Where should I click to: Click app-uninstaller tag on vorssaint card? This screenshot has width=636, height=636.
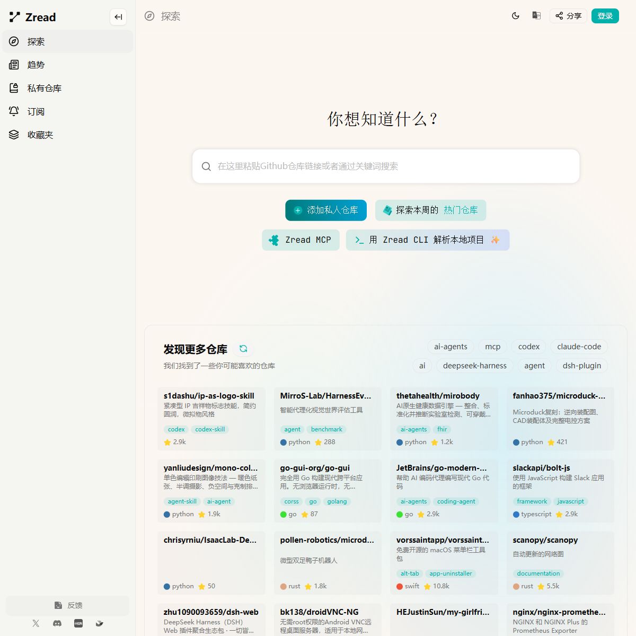click(x=450, y=573)
